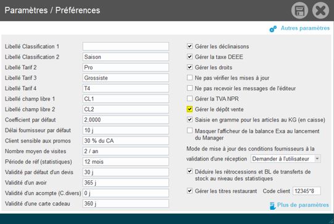
Task: Click Validité d'une carte cadeau field
Action: (126, 204)
